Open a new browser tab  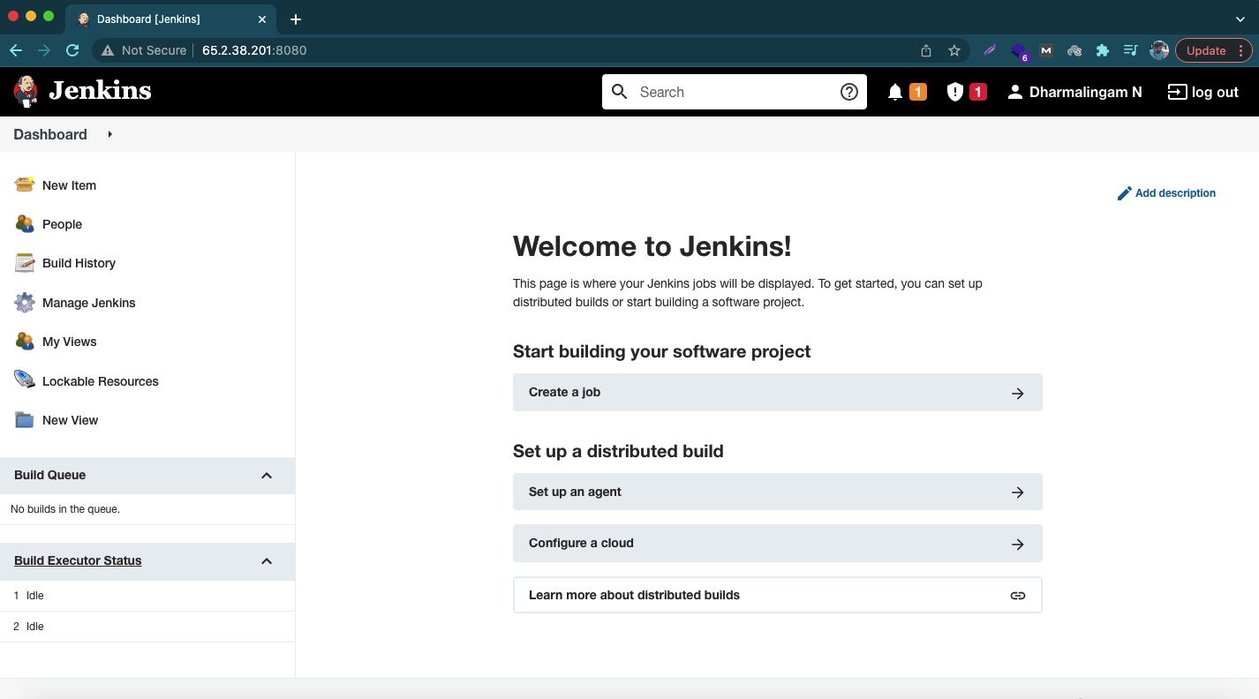[296, 19]
